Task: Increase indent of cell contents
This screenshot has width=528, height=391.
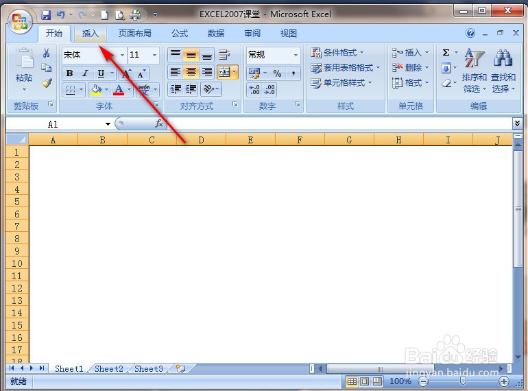Action: click(x=191, y=89)
